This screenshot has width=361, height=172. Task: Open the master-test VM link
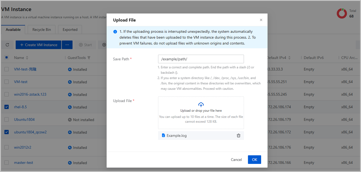coord(23,163)
